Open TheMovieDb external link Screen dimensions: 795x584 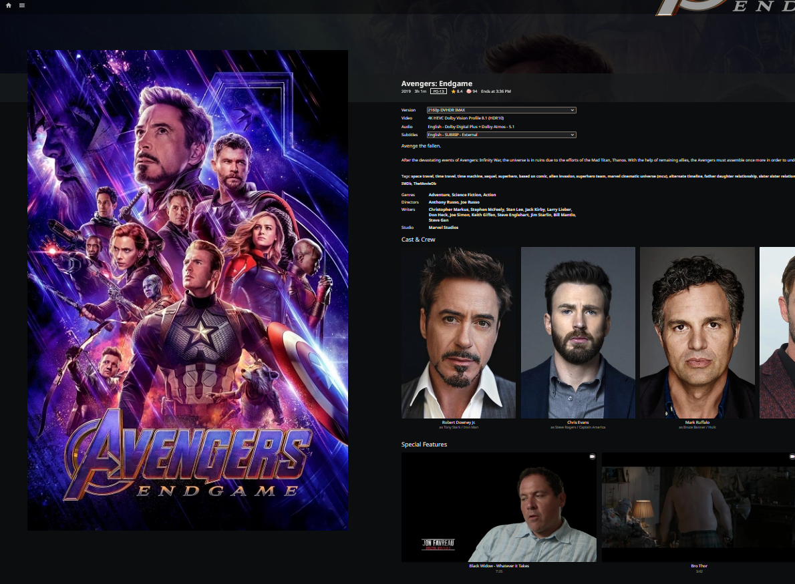click(425, 184)
